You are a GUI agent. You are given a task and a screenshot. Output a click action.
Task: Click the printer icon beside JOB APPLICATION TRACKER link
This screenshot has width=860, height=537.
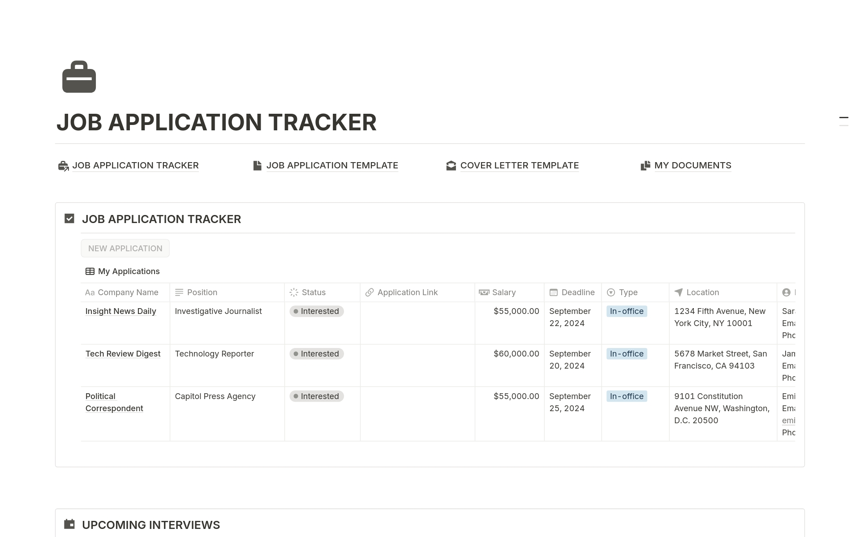click(x=62, y=165)
